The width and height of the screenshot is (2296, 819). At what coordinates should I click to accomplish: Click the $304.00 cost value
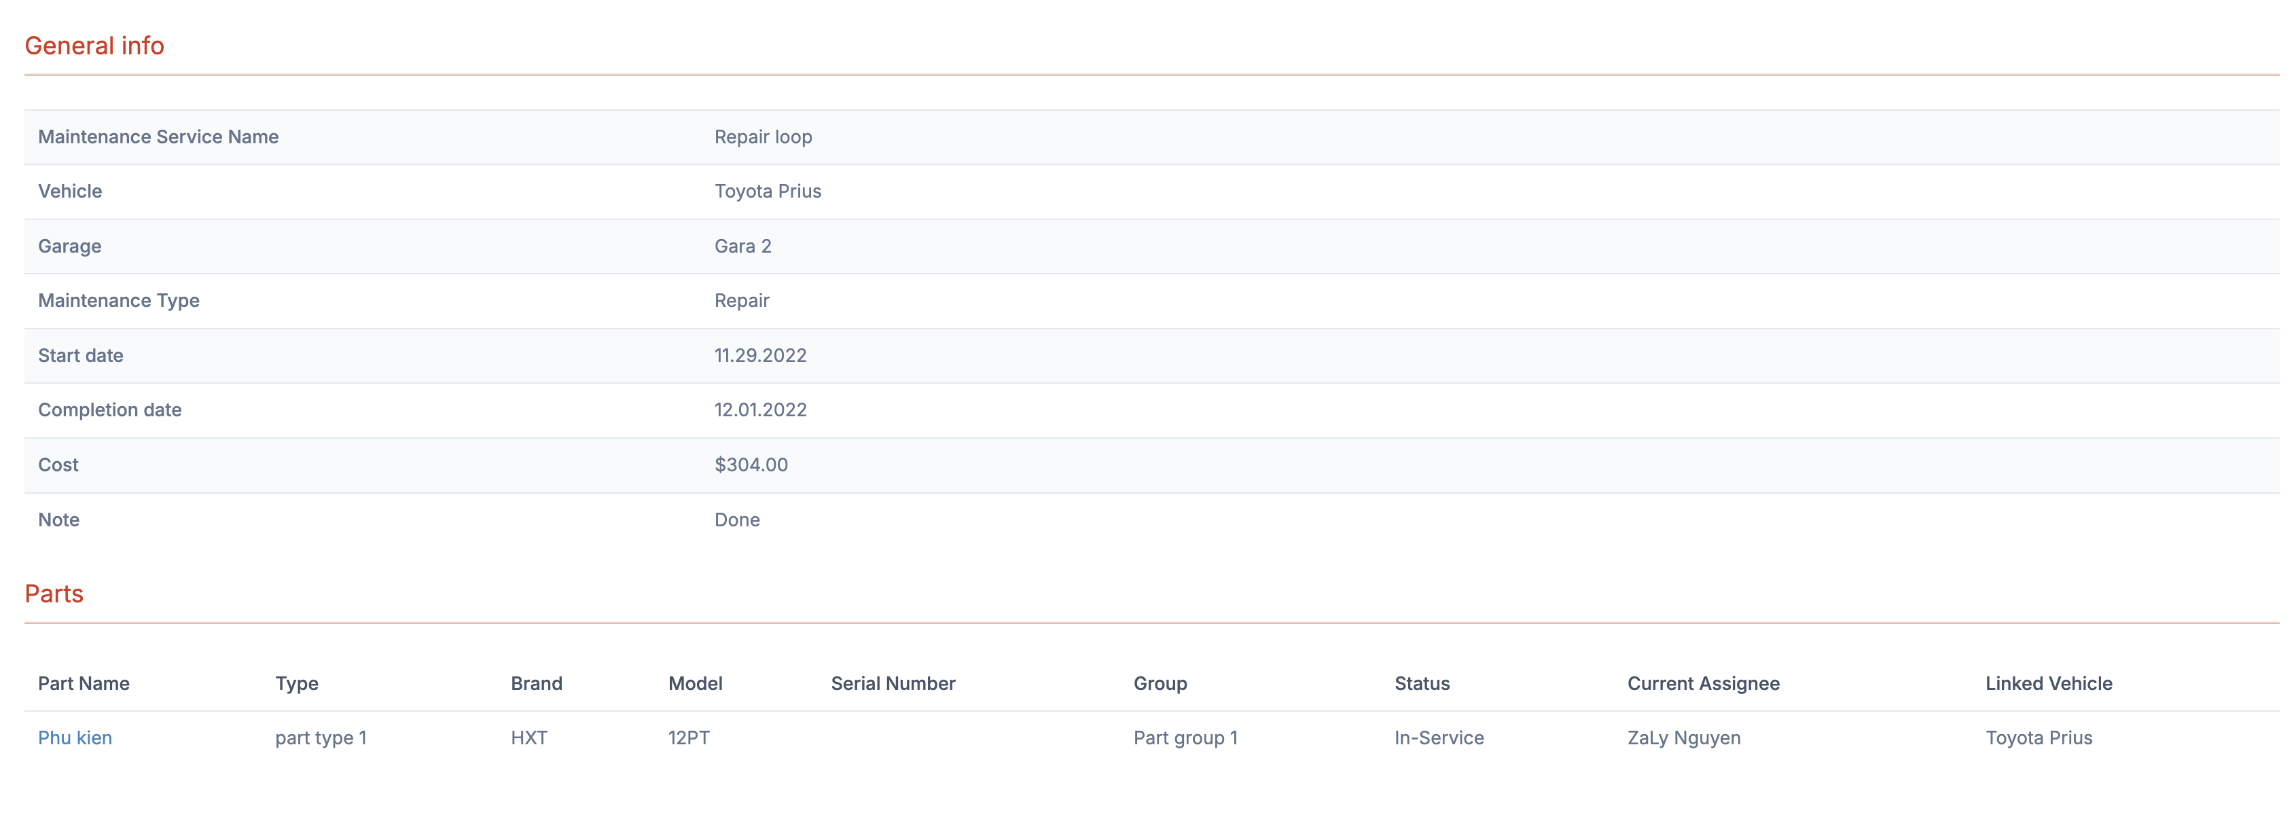click(x=751, y=465)
